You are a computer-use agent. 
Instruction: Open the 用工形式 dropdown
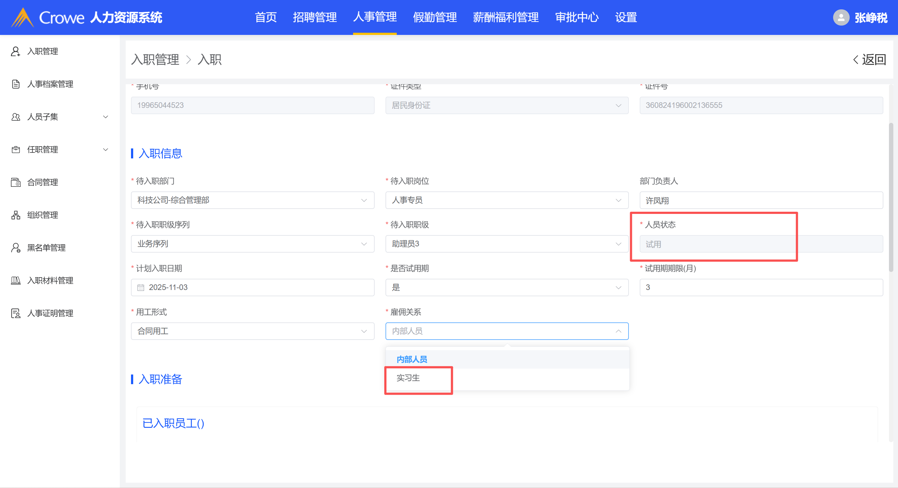point(252,331)
